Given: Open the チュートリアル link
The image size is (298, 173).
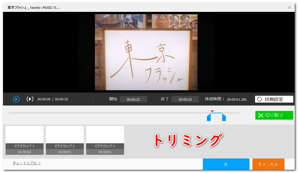Looking at the screenshot, I should (x=26, y=163).
